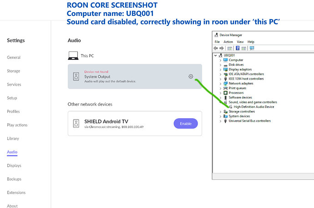Expand the IEEE 1394 host controllers arrow
Screen dimensions: 314x208
220,79
